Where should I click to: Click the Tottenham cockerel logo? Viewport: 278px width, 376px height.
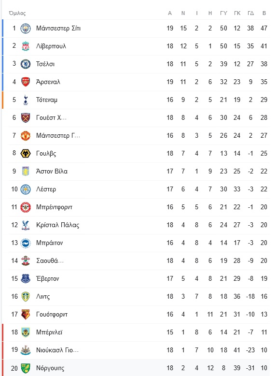[26, 100]
